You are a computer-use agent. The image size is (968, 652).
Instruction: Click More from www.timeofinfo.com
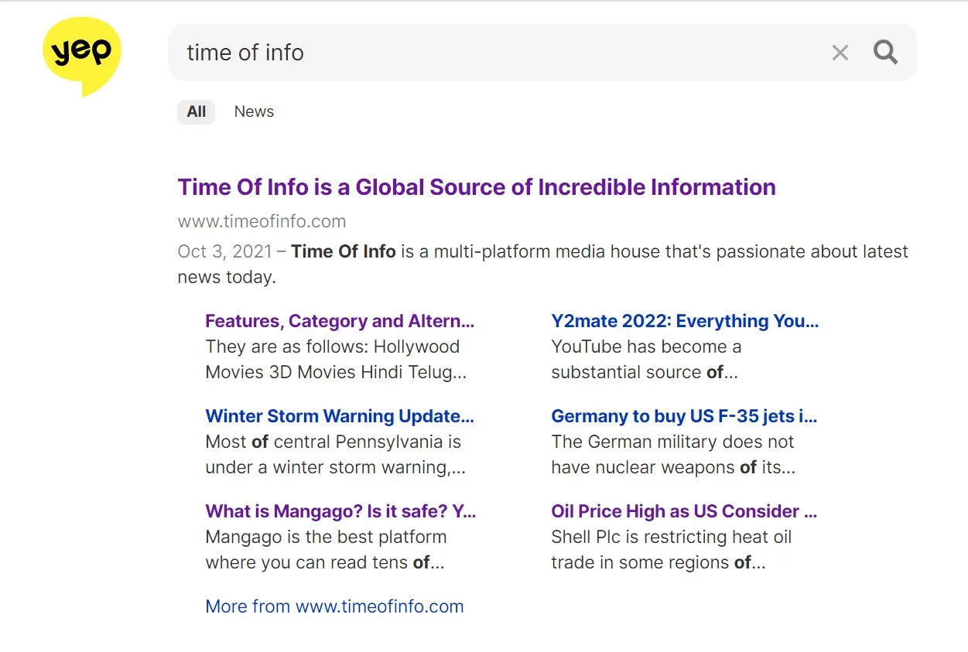[334, 606]
